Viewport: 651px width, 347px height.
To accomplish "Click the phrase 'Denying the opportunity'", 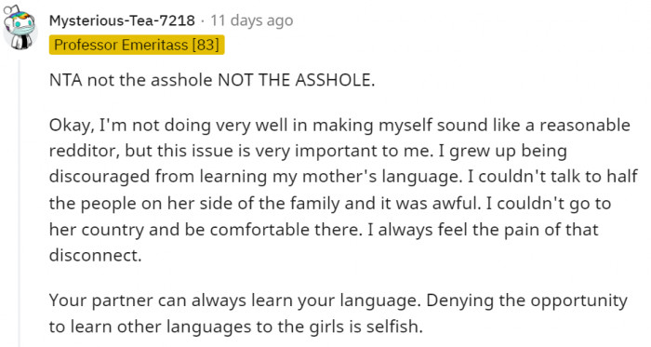I will [x=526, y=300].
